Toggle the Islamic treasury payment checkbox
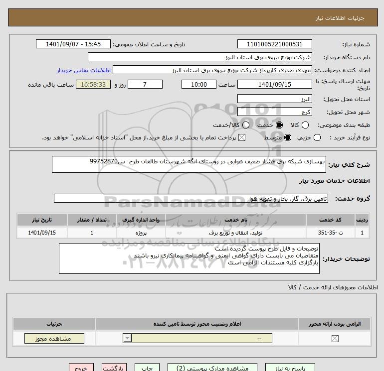 point(242,137)
